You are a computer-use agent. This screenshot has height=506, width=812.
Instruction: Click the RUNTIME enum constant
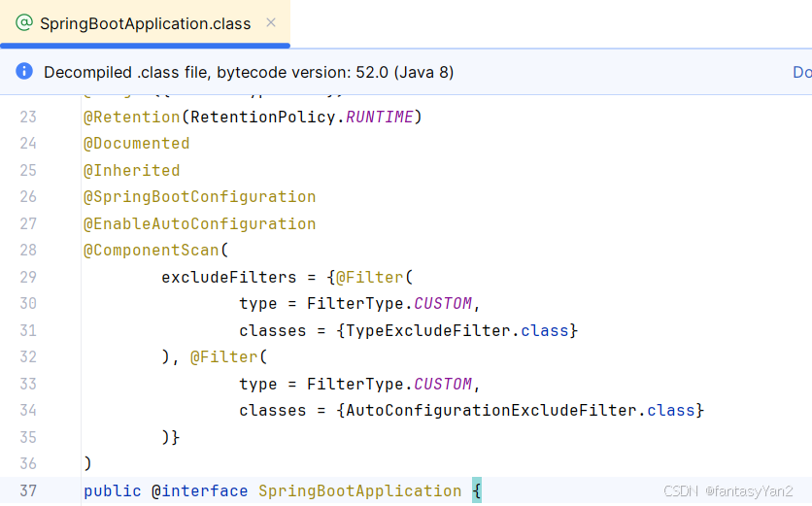click(x=379, y=118)
